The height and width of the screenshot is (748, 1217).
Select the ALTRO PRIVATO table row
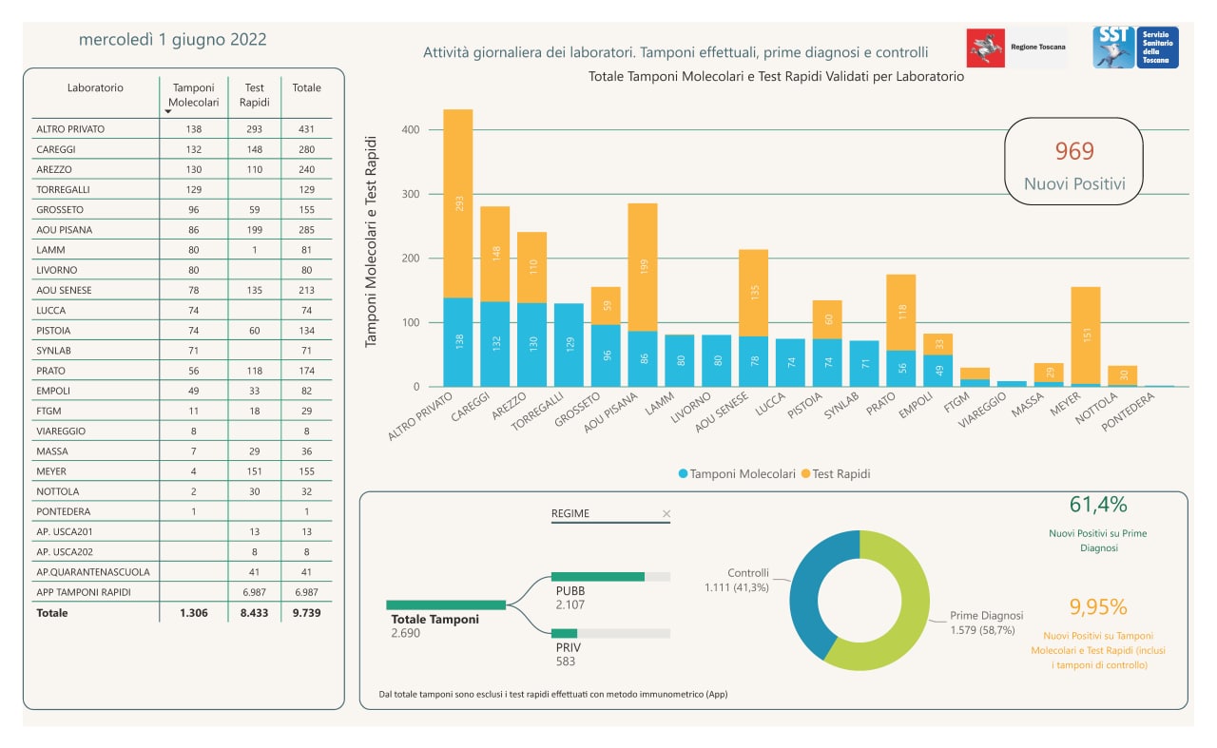(182, 128)
